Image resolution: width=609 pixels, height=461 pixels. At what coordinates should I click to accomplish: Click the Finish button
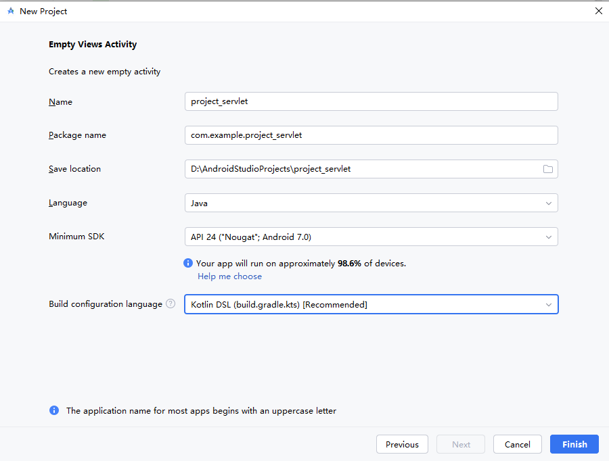[x=574, y=444]
